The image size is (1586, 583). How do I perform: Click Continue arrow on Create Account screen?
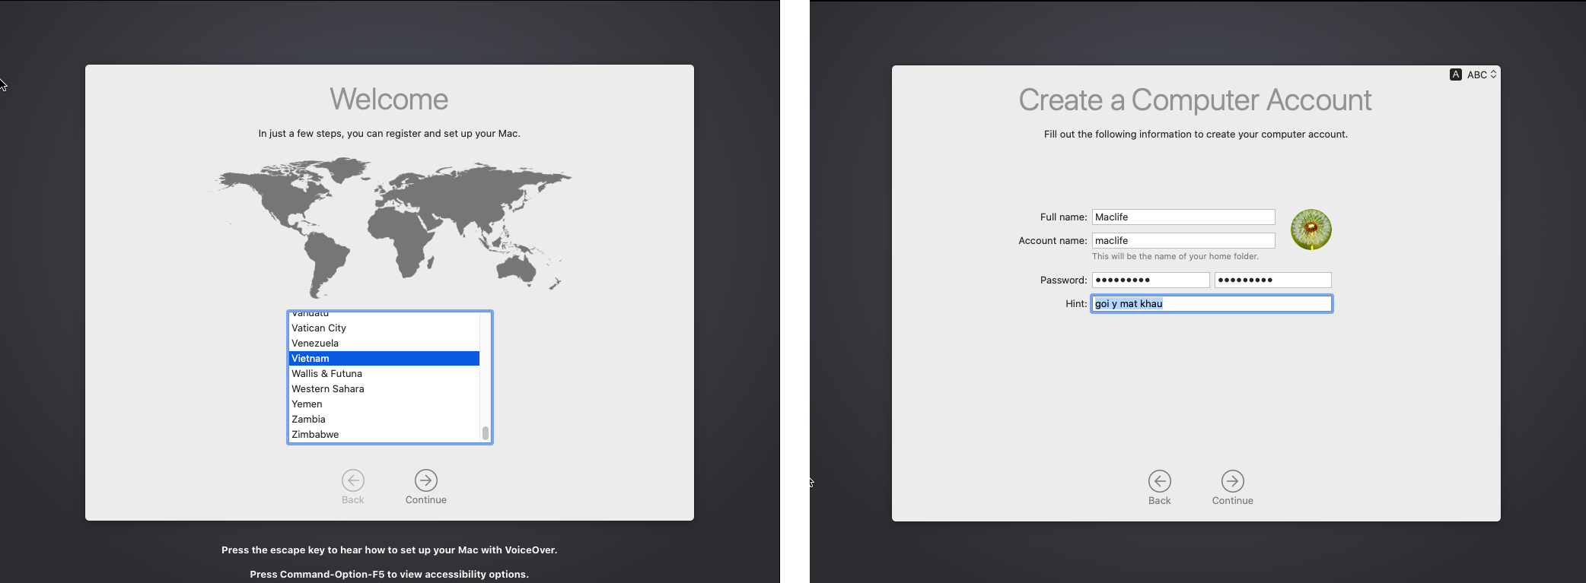tap(1232, 481)
